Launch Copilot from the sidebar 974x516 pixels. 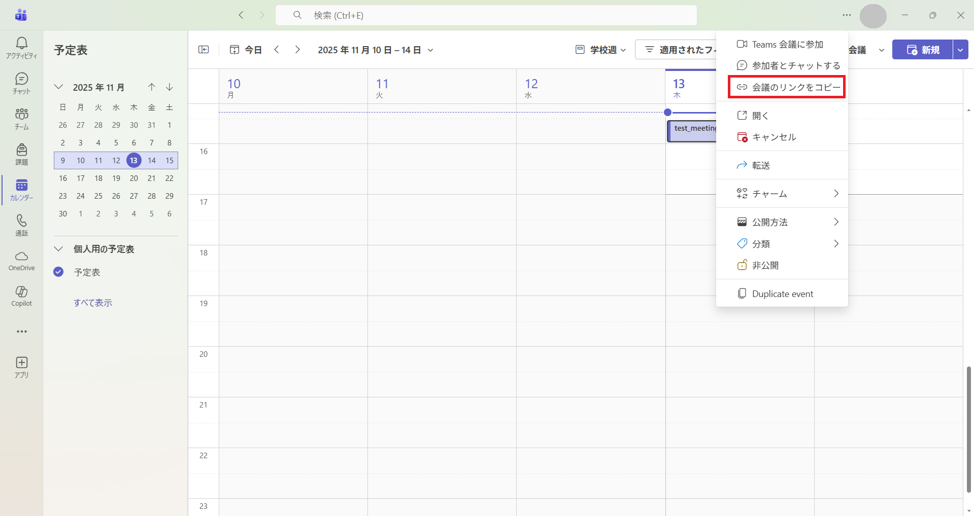21,296
